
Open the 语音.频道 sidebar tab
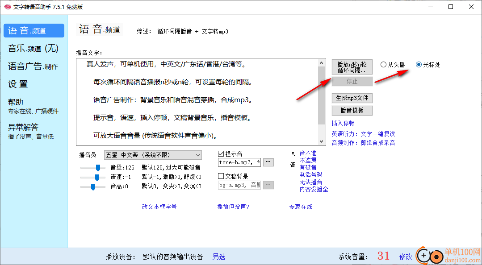click(x=34, y=30)
